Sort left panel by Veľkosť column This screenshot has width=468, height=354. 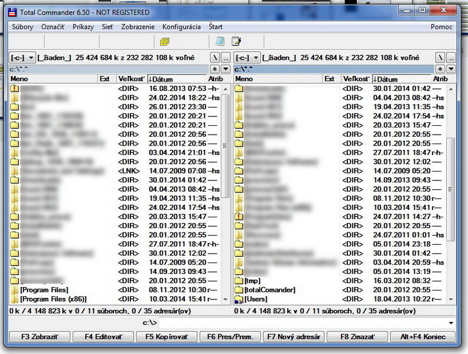(x=132, y=79)
